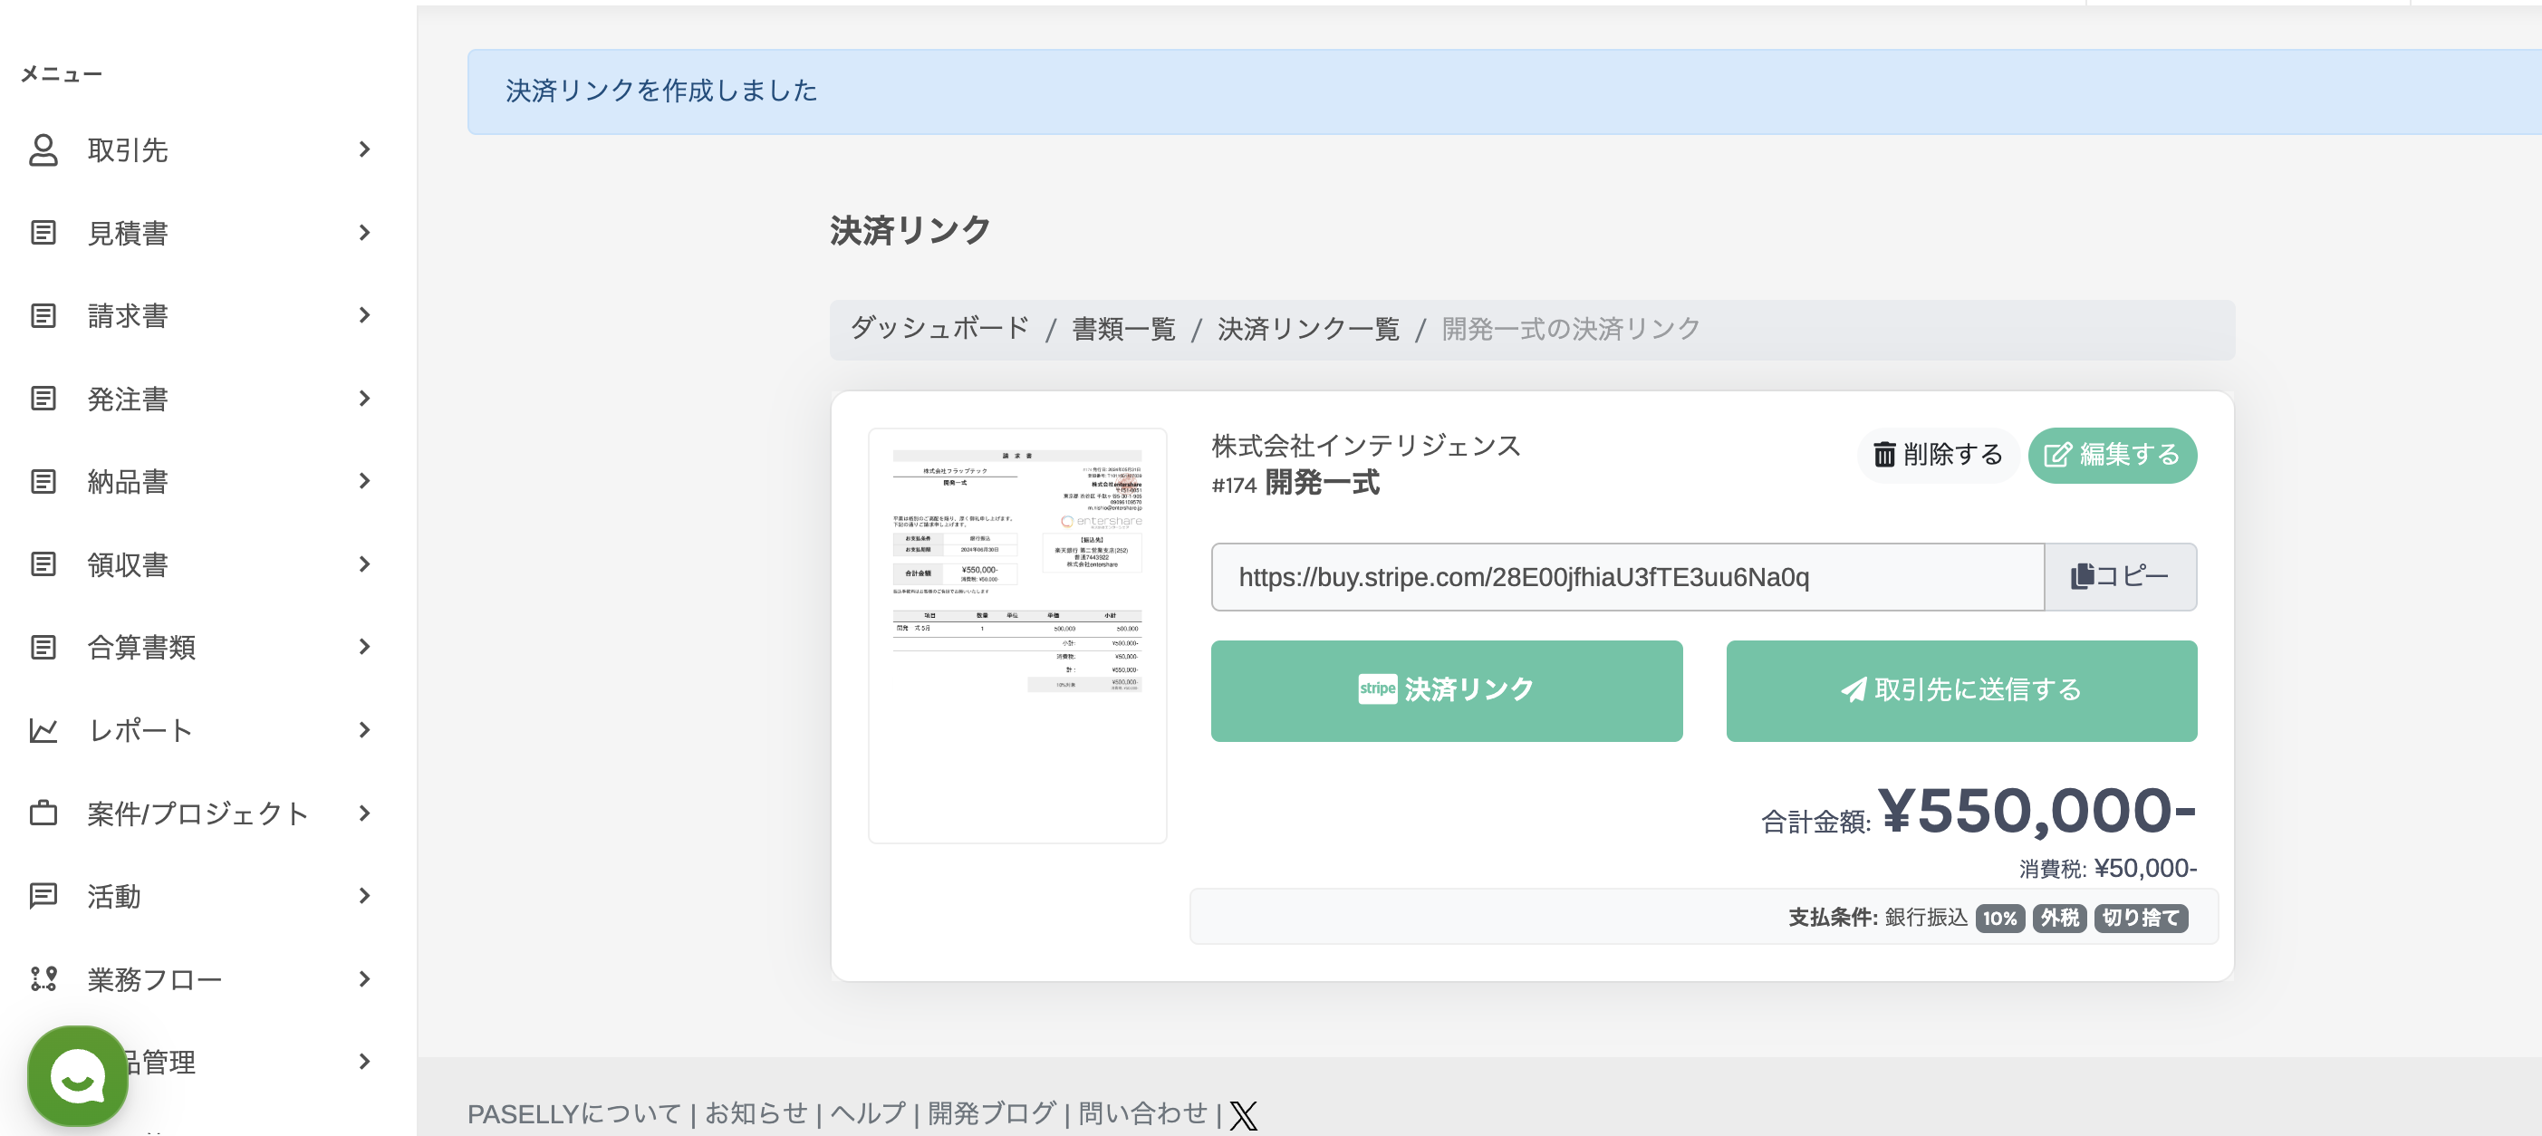This screenshot has height=1136, width=2542.
Task: Go to ダッシュボード breadcrumb link
Action: 939,329
